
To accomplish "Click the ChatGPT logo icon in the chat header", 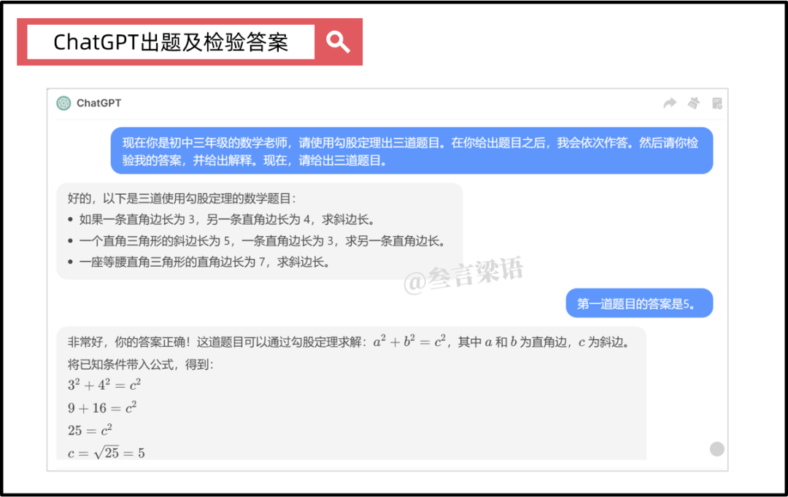I will click(x=63, y=103).
